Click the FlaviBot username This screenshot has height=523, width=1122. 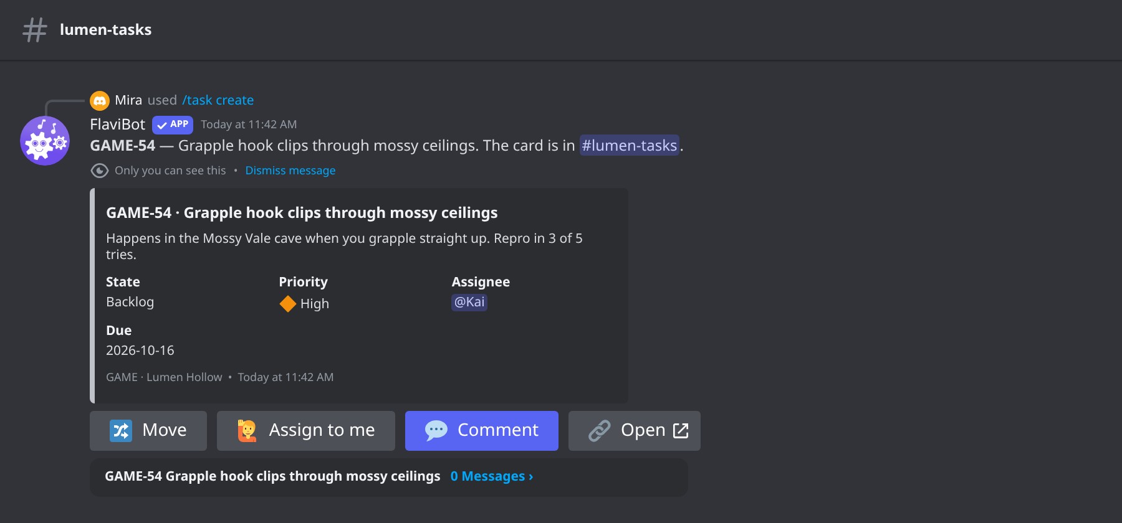[x=117, y=125]
